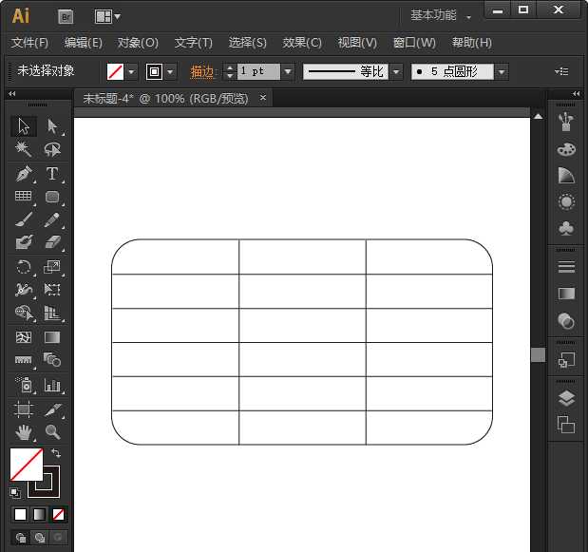Open the 效果(C) menu
The width and height of the screenshot is (588, 552).
click(x=302, y=43)
